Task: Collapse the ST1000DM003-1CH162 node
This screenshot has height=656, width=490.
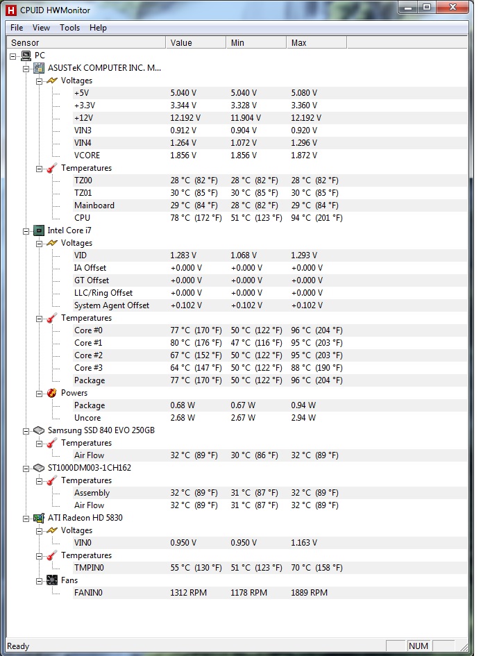Action: point(26,469)
